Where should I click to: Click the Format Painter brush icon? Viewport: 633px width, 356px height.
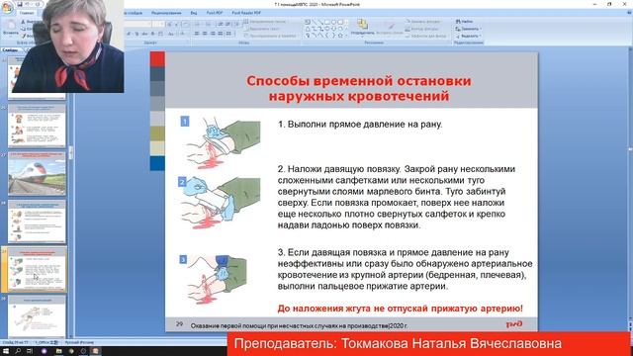pos(24,36)
